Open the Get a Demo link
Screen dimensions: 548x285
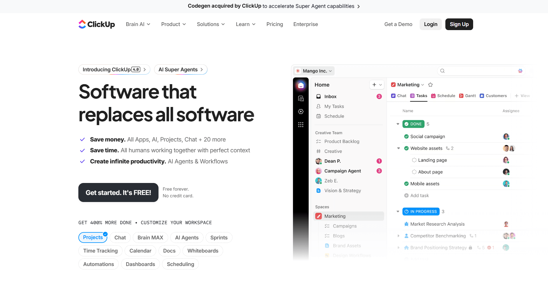tap(398, 24)
